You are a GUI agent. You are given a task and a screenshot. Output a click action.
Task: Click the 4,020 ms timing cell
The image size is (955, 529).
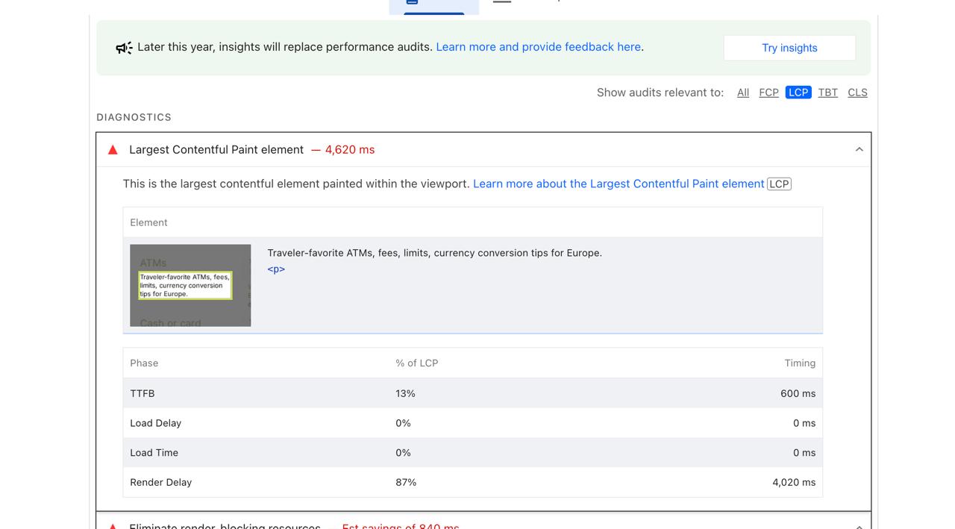pyautogui.click(x=794, y=483)
